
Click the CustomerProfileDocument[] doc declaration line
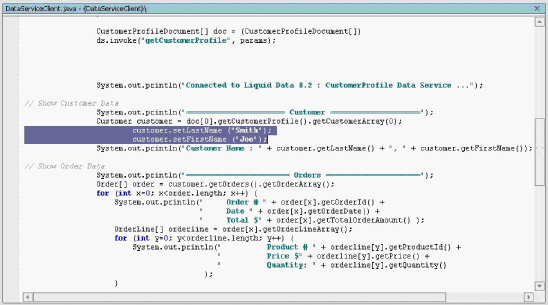229,31
